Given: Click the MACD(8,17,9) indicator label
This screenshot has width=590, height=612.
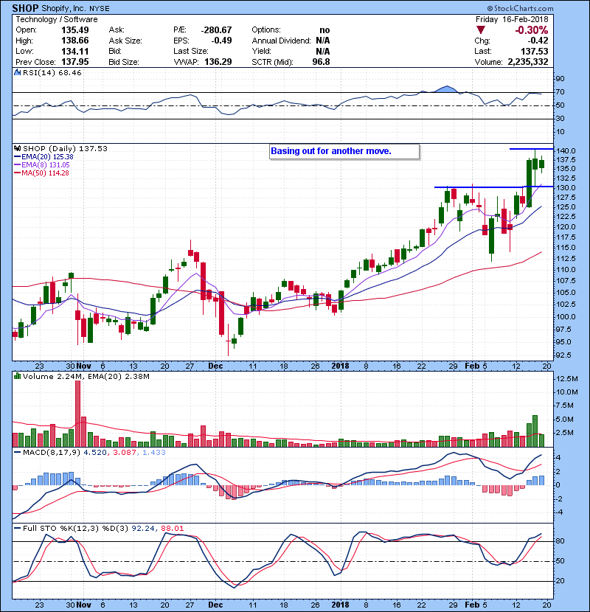Looking at the screenshot, I should point(52,453).
